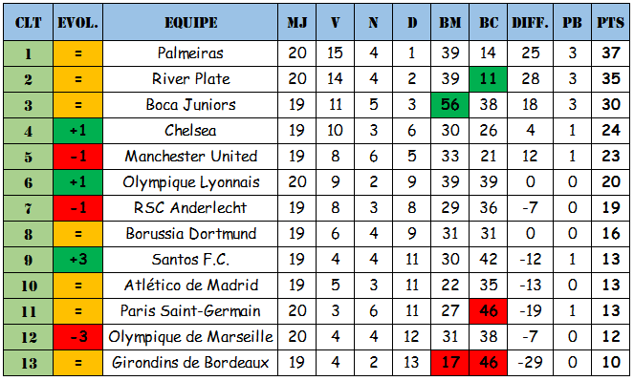Click the -29 goal difference cell
The height and width of the screenshot is (381, 634).
[x=530, y=363]
